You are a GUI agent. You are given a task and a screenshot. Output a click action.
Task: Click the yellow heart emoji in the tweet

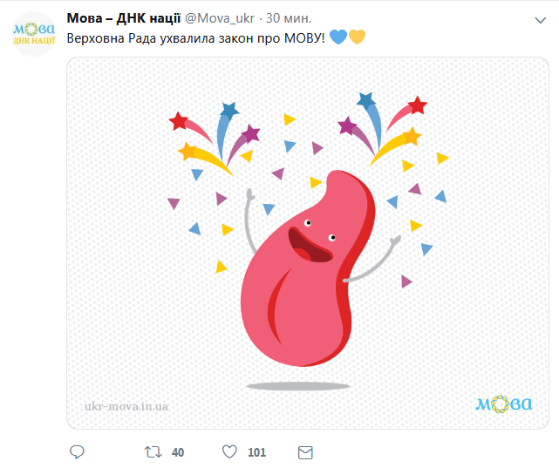[356, 37]
